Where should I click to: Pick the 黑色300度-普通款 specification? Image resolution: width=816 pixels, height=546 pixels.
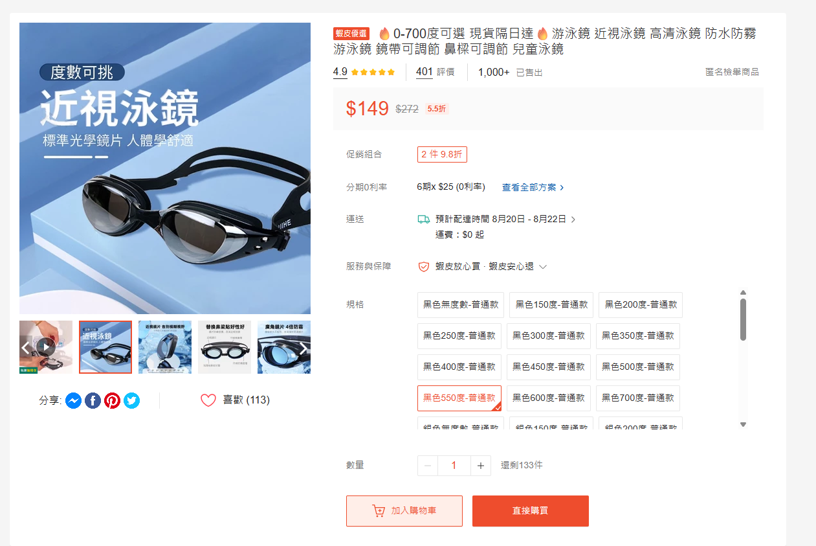pos(549,336)
